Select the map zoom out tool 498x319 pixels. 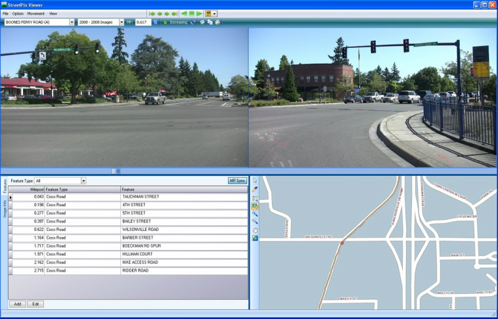coord(255,222)
